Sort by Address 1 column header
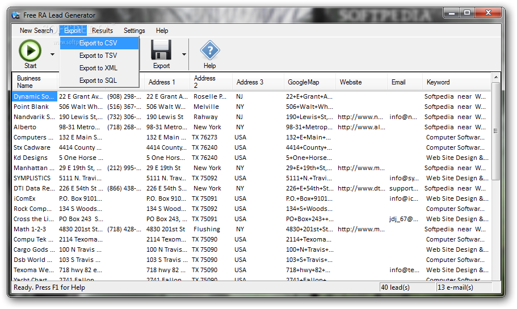The width and height of the screenshot is (517, 309). point(167,82)
